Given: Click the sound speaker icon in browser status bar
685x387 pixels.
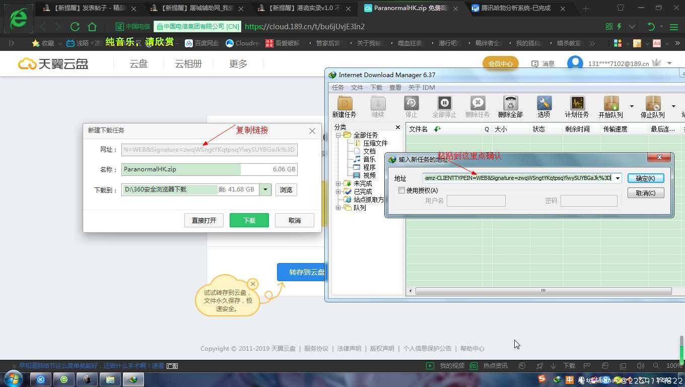Looking at the screenshot, I should [640, 366].
